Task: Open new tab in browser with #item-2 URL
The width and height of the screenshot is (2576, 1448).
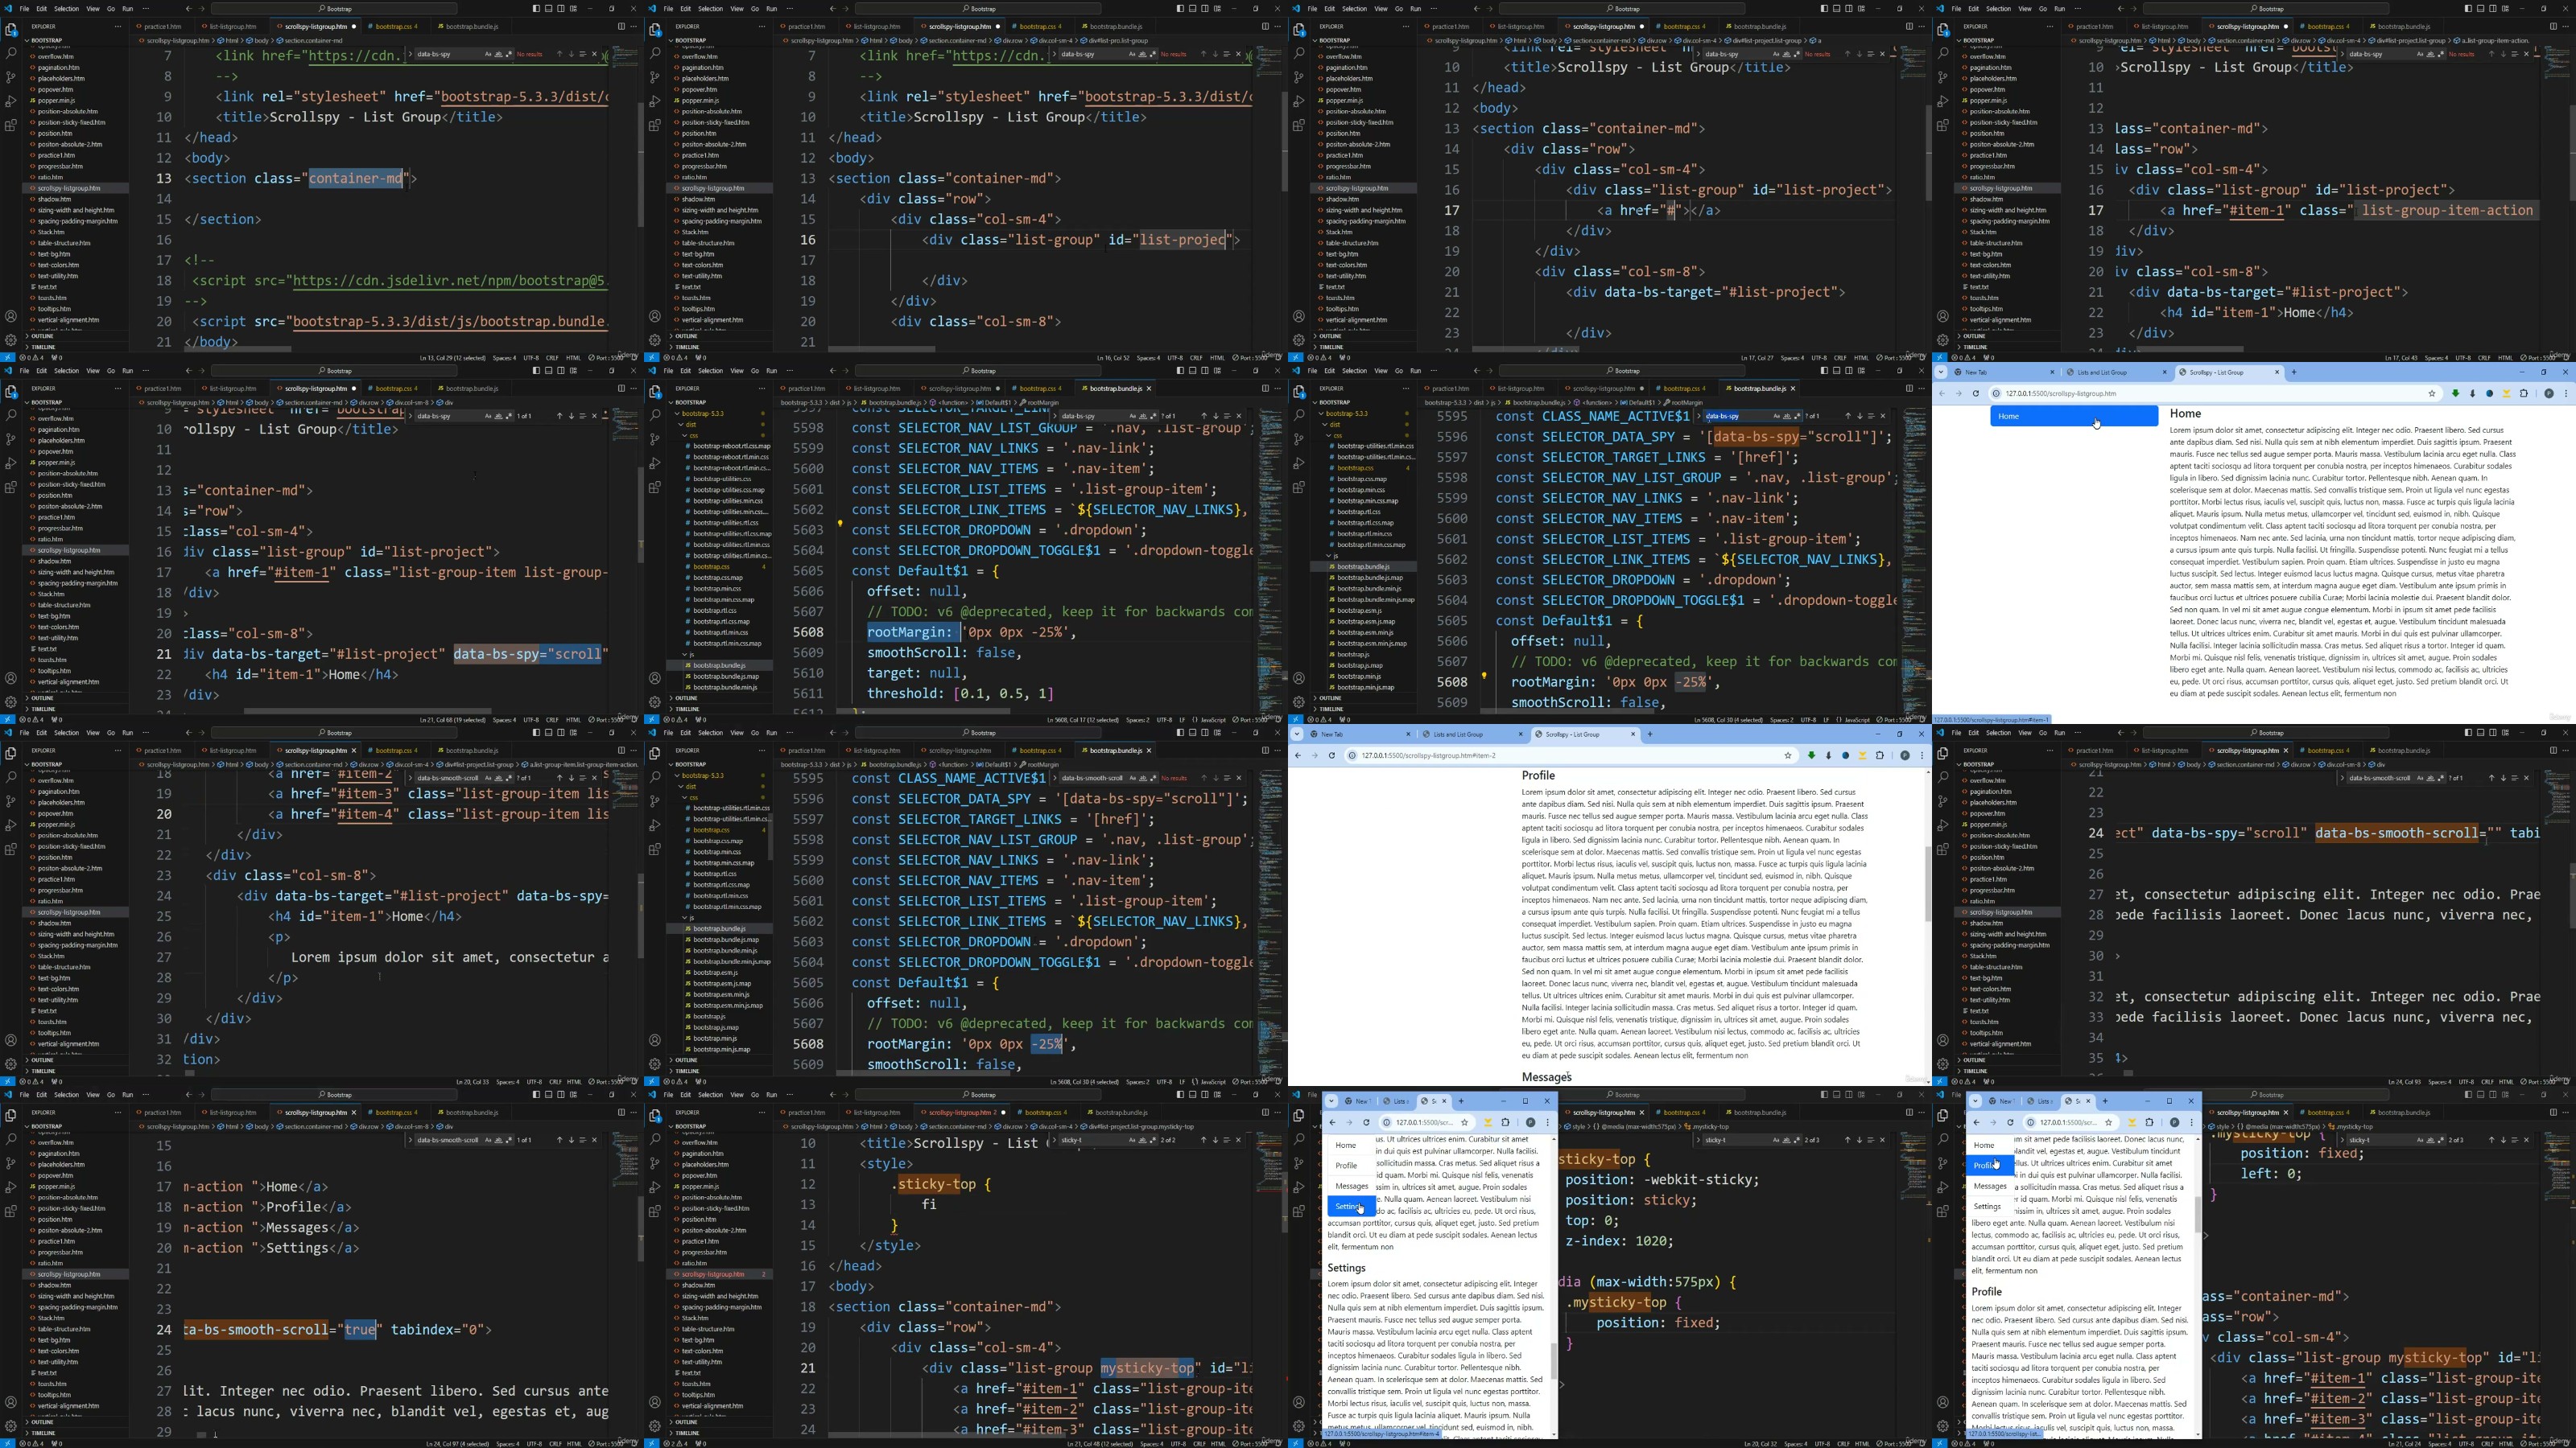Action: click(1650, 734)
